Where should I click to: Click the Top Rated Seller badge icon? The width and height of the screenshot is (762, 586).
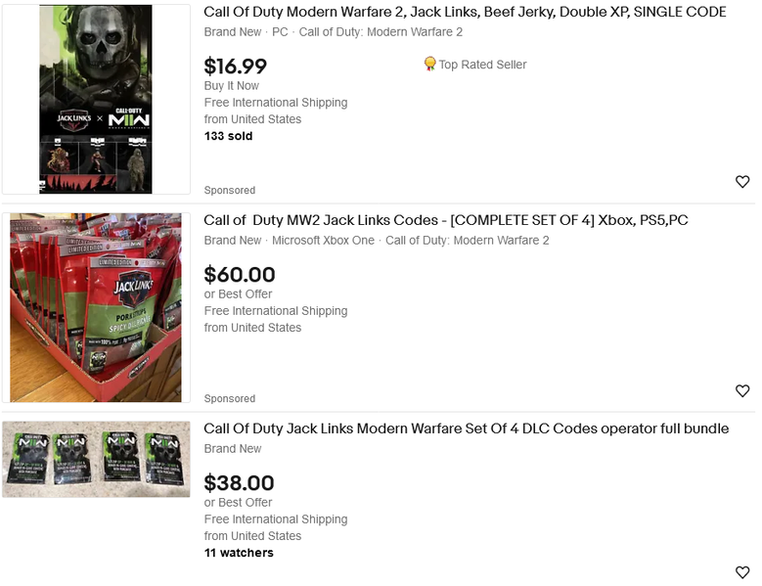tap(429, 65)
